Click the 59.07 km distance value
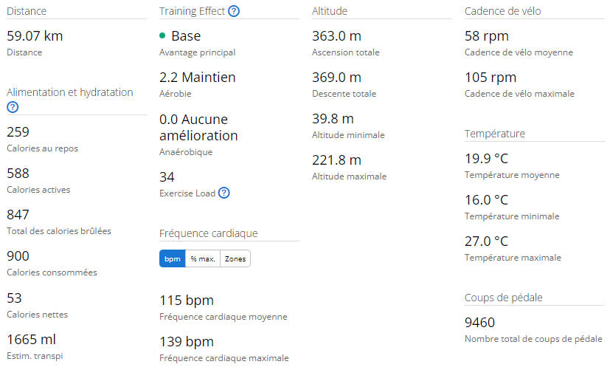The image size is (610, 367). (33, 35)
